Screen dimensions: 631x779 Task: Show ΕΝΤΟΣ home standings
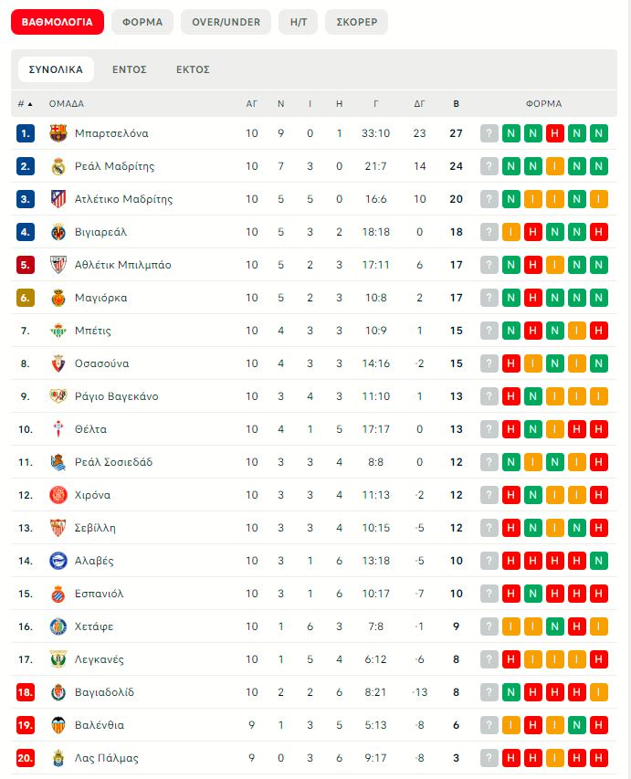click(x=130, y=69)
